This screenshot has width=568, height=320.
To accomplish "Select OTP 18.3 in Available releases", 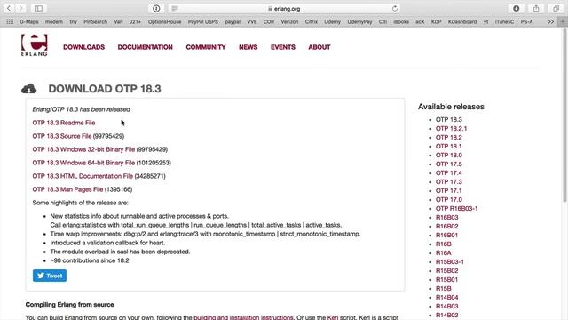I will pos(449,120).
